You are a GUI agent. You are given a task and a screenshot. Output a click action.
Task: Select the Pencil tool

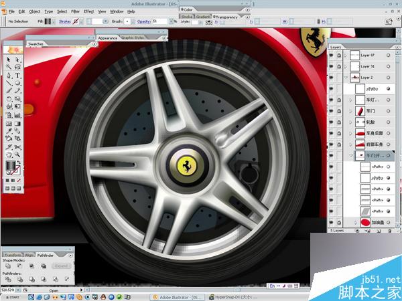[17, 90]
